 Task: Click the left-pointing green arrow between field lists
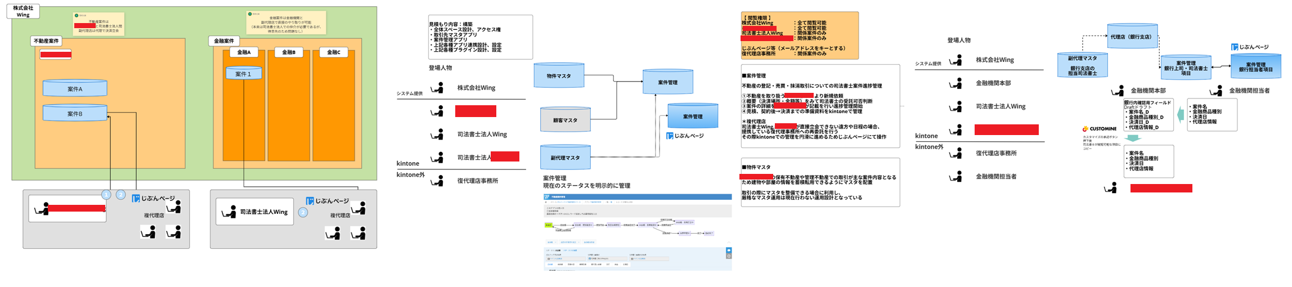pyautogui.click(x=1181, y=115)
